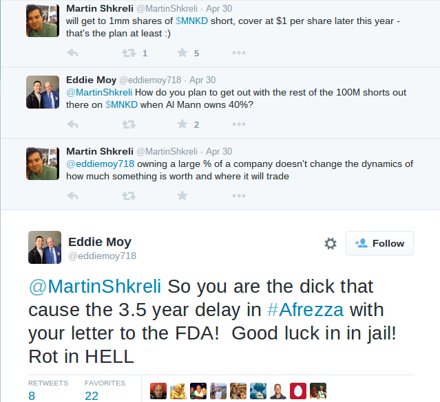Click @MartinShkreli mention in main tweet

click(x=94, y=287)
